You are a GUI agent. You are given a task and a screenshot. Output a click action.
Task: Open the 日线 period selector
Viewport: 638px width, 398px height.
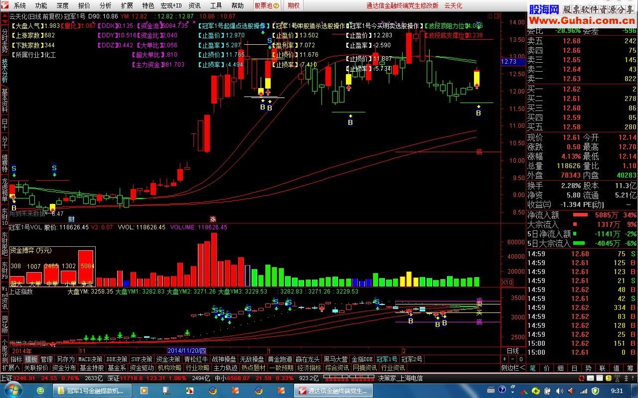[x=512, y=351]
